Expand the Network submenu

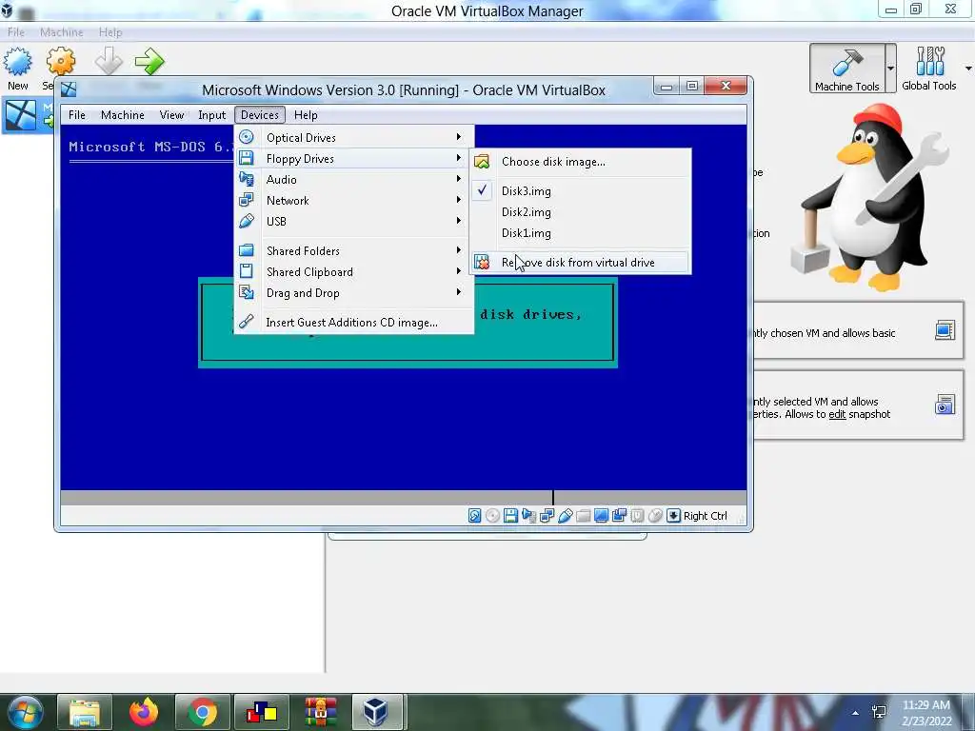click(x=354, y=200)
